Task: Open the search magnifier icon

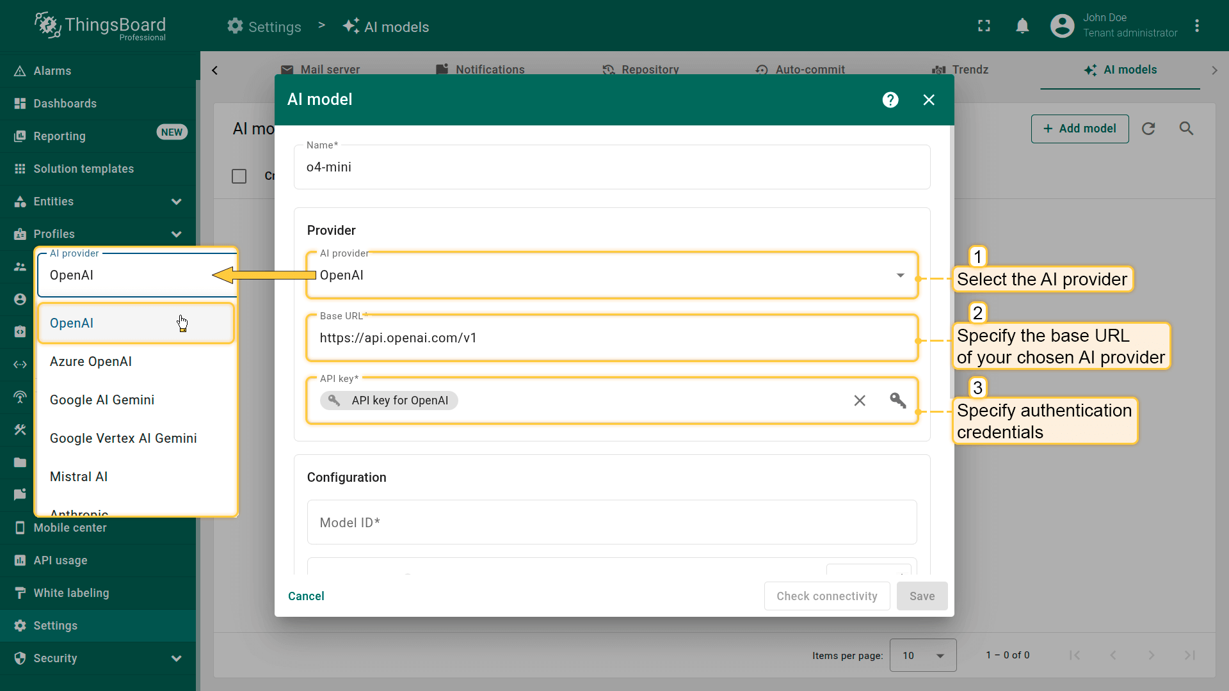Action: [x=1186, y=129]
